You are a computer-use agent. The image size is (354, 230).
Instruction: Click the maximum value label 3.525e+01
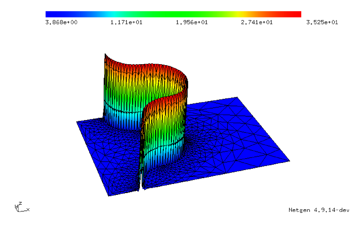[x=322, y=22]
